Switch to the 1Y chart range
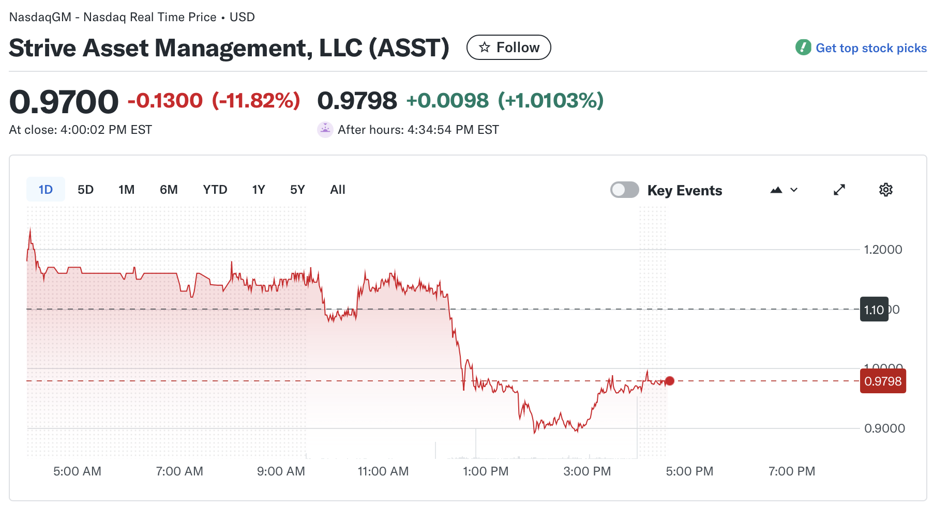Viewport: 933px width, 508px height. coord(258,189)
